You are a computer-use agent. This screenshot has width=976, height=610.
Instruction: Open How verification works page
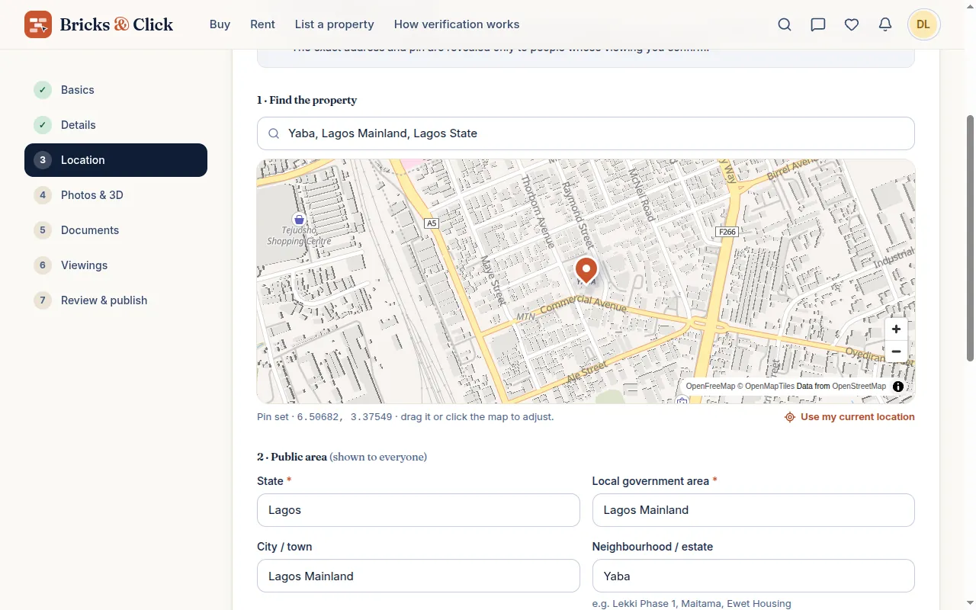tap(457, 24)
